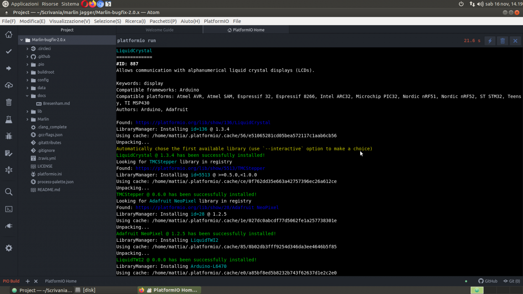Screen dimensions: 523x294
Task: Open the TMCStepper platformio.org library link
Action: 200,168
